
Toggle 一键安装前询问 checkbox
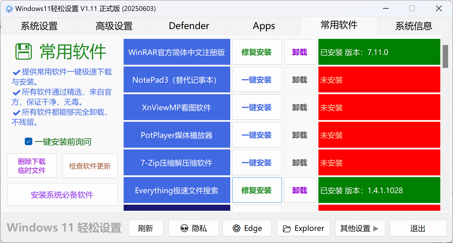click(29, 141)
